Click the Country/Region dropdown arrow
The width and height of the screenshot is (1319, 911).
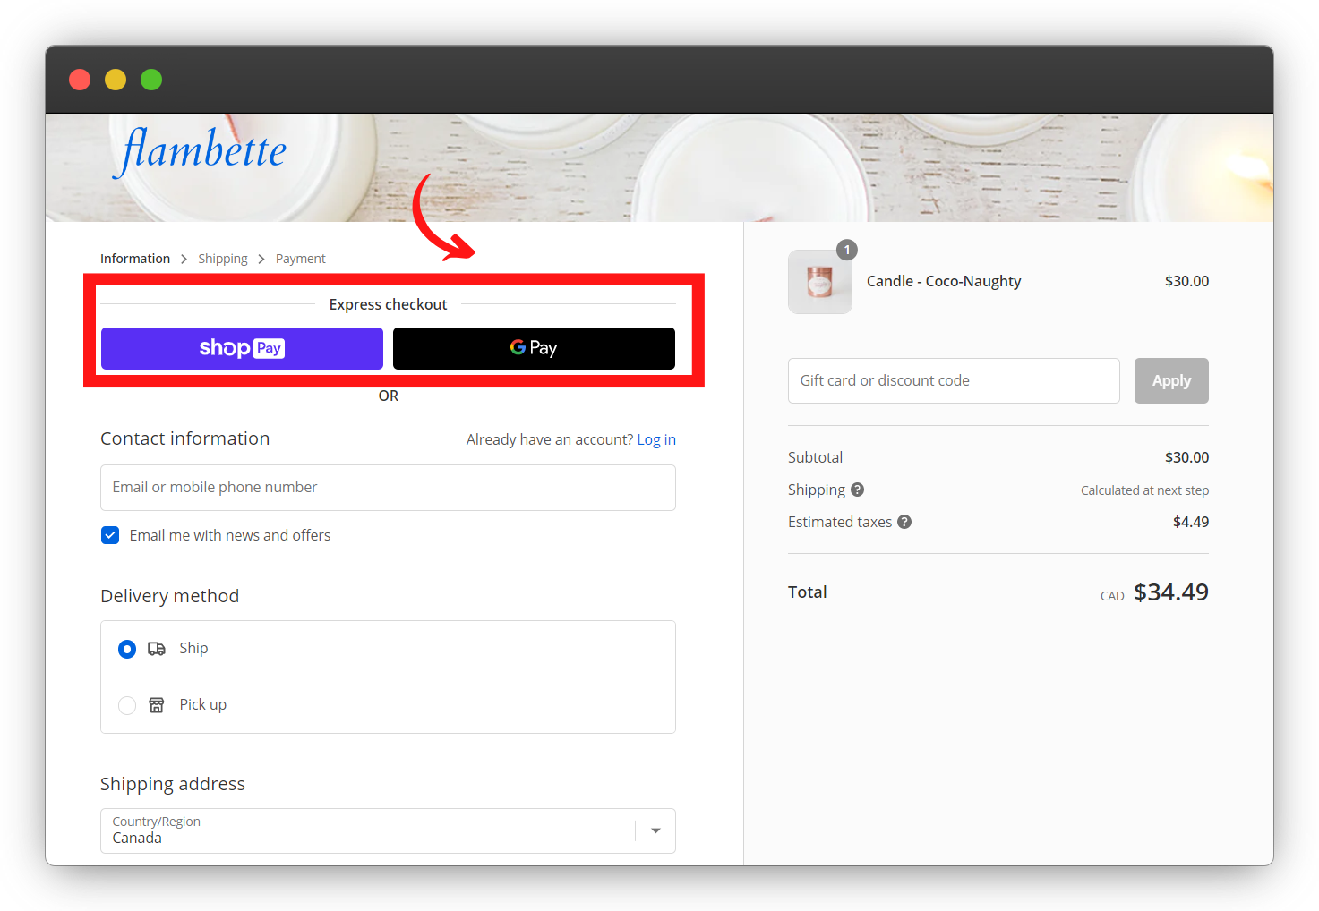coord(656,830)
